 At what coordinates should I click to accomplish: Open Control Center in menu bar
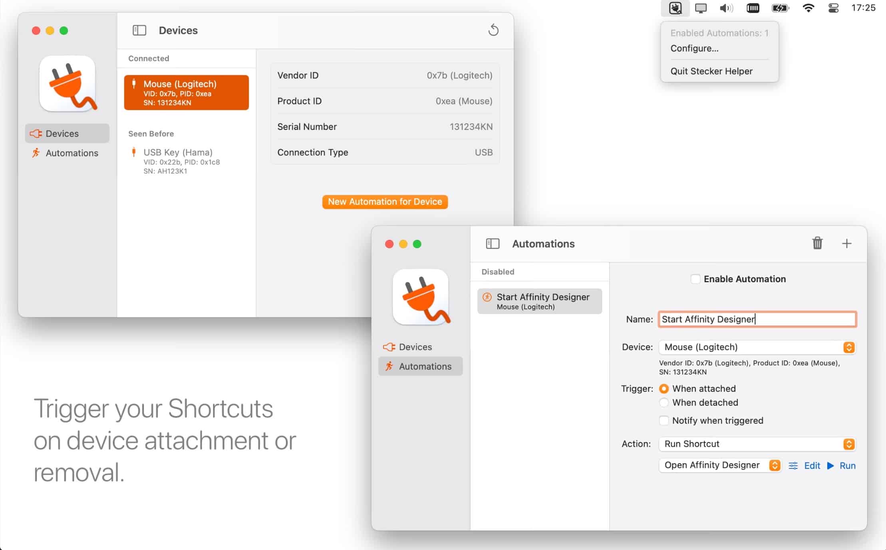click(x=833, y=8)
